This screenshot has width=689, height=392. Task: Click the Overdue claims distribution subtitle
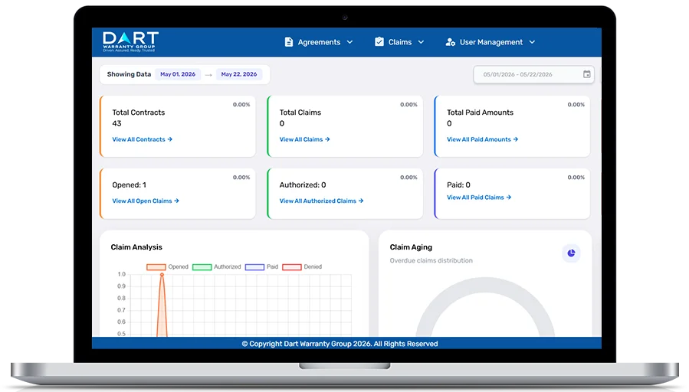pos(431,260)
